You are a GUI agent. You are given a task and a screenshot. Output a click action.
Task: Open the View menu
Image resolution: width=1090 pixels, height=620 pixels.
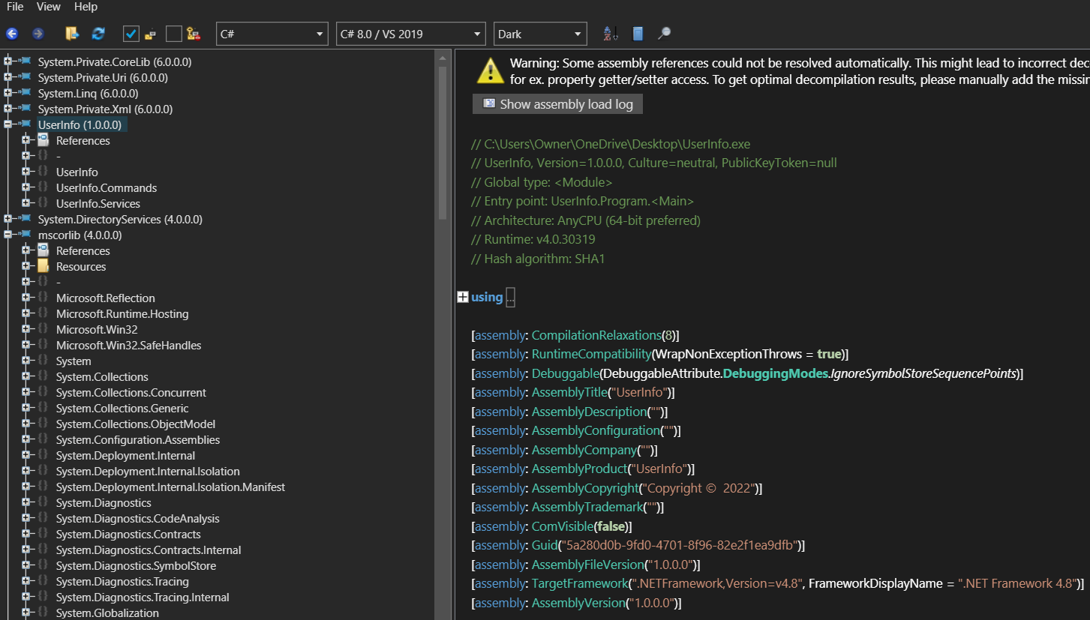pyautogui.click(x=49, y=7)
